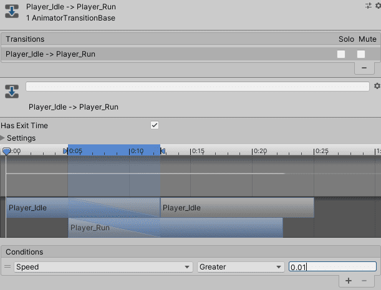Image resolution: width=381 pixels, height=290 pixels.
Task: Click the playhead marker at 0:00
Action: (6, 151)
